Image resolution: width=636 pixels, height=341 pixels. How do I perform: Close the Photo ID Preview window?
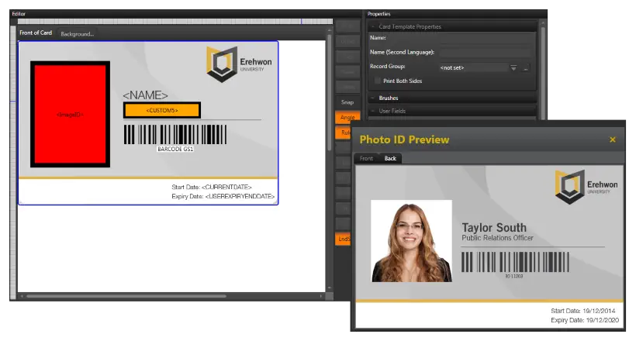coord(613,139)
